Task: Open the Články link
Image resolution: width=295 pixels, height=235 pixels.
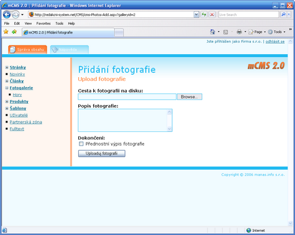Action: tap(17, 81)
